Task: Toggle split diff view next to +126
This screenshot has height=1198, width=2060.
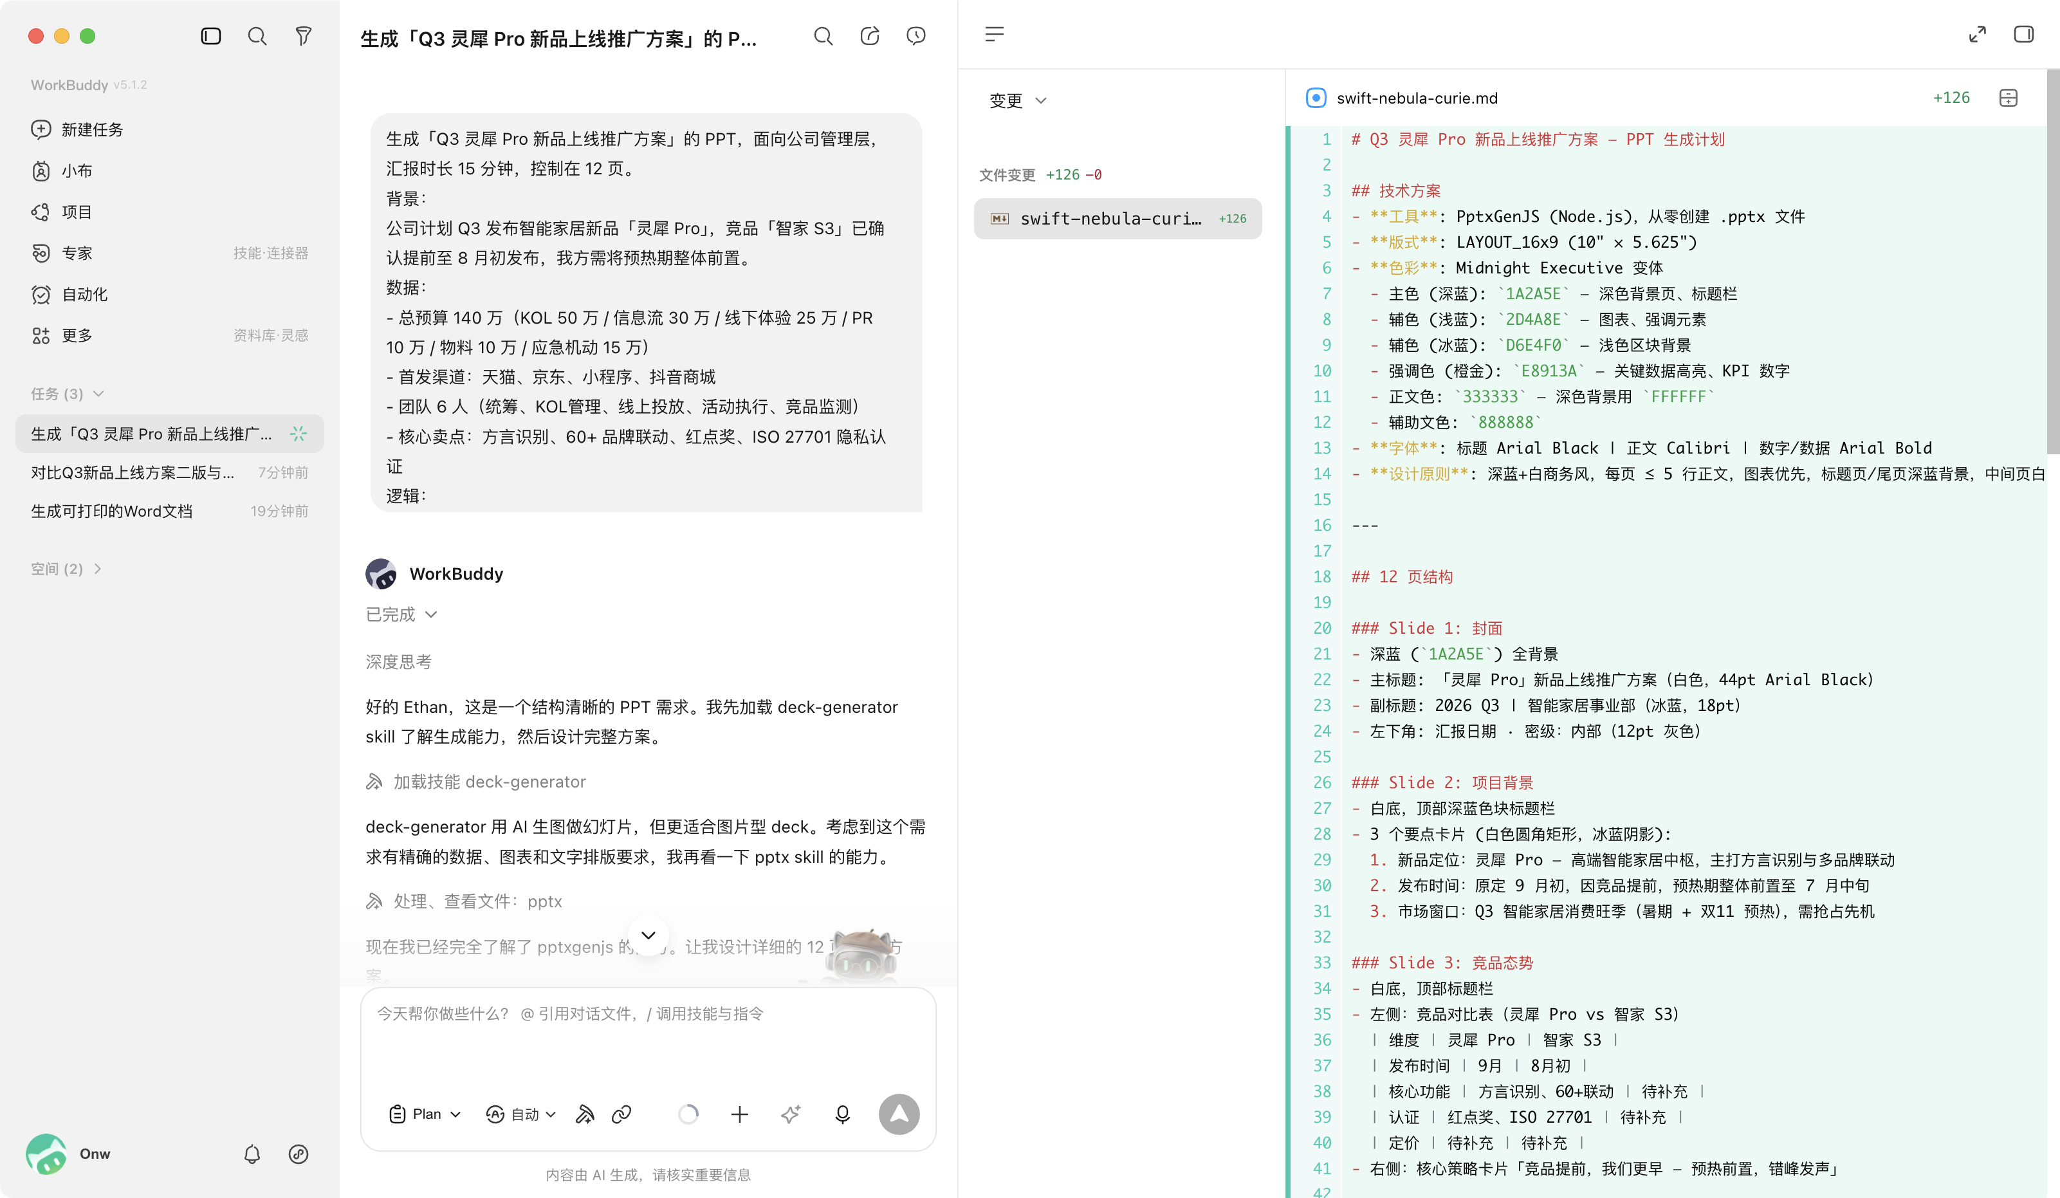Action: [x=2009, y=98]
